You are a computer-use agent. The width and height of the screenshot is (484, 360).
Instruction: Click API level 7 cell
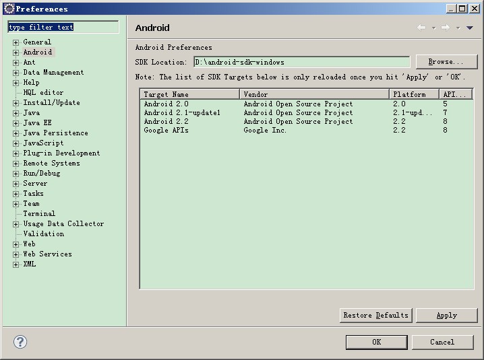coord(445,113)
